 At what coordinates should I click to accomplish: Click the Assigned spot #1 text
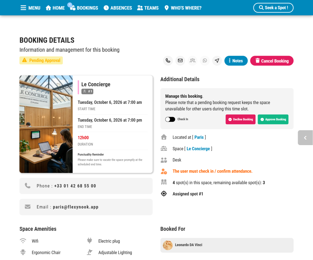click(188, 194)
